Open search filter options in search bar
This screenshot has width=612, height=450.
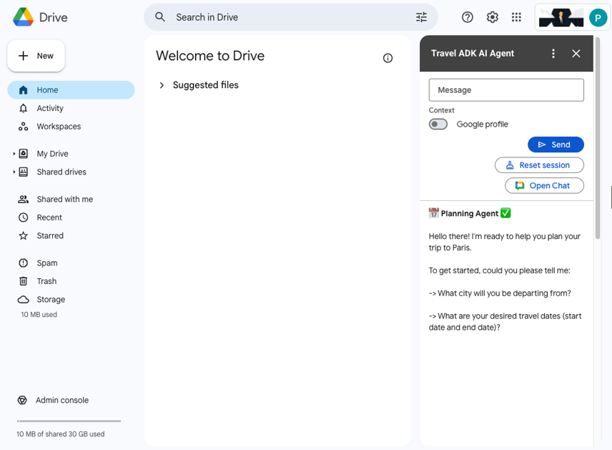pyautogui.click(x=421, y=17)
